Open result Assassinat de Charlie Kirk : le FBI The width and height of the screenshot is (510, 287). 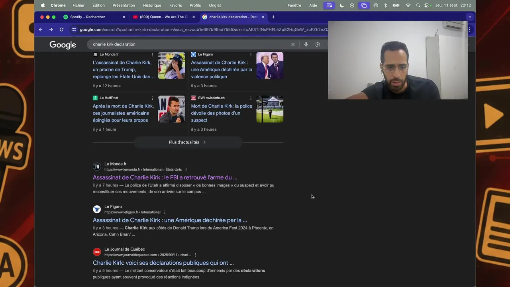pyautogui.click(x=165, y=177)
